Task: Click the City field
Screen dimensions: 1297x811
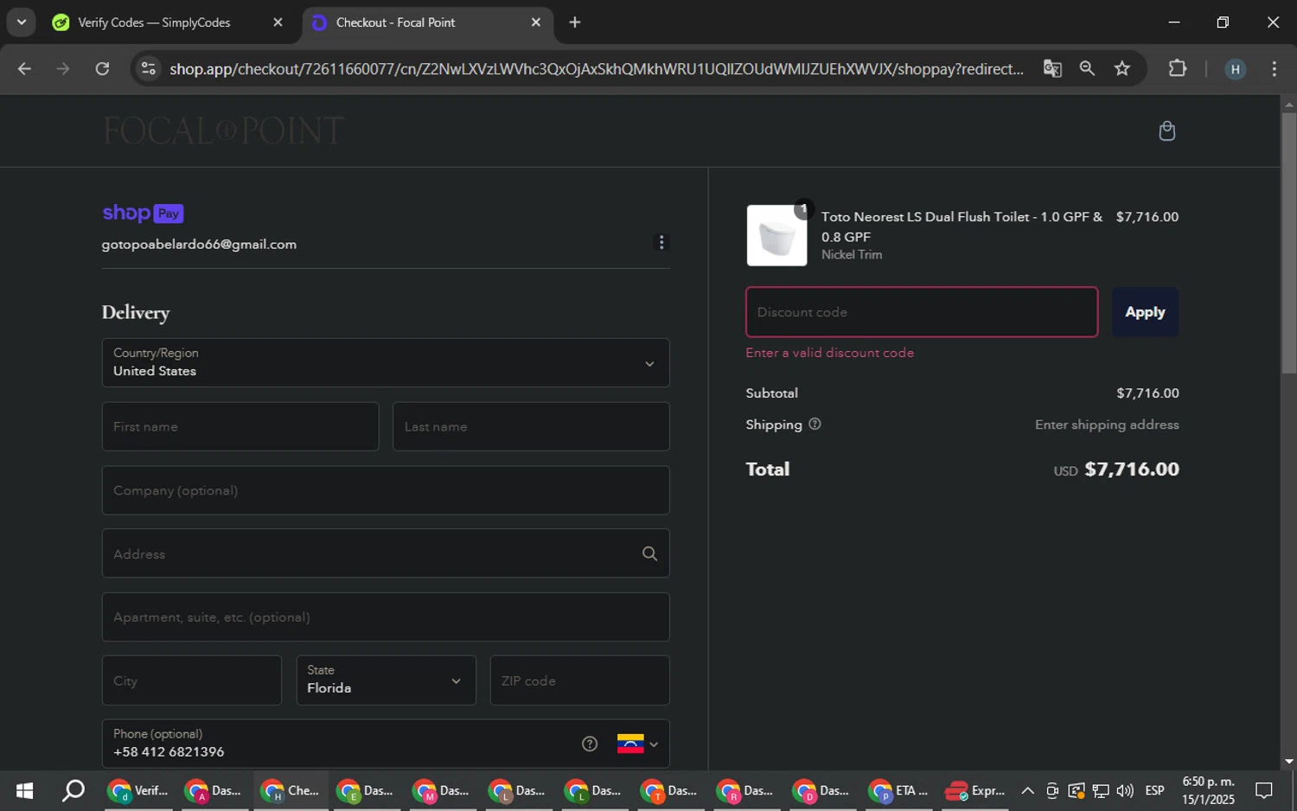Action: pos(191,680)
